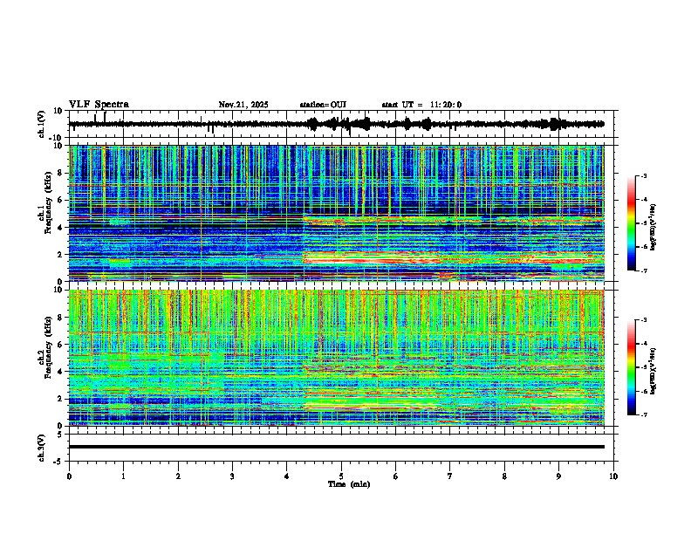Click the "8" kHz tick of ch.1 spectrogram
691x534 pixels.
61,173
